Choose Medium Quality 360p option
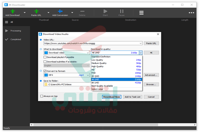Screen dimensions: 199x132 click(x=117, y=63)
